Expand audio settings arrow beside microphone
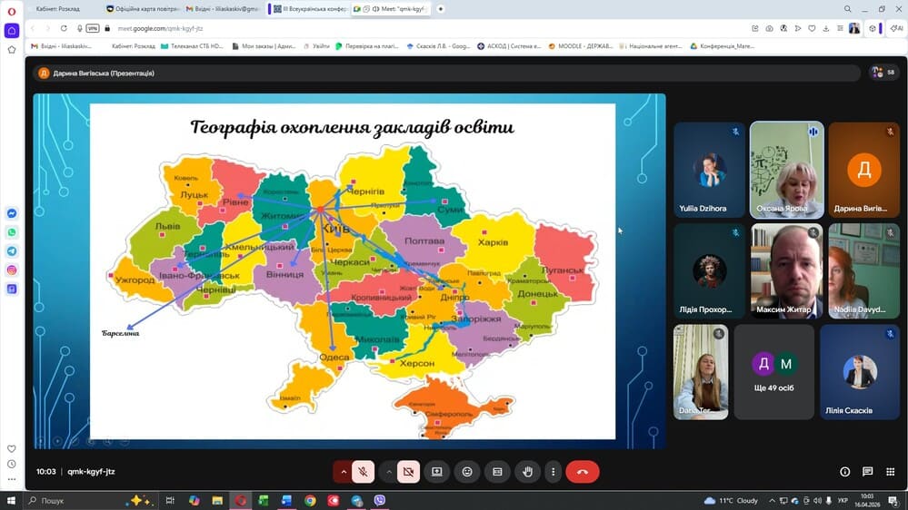Viewport: 908px width, 510px height. [x=344, y=472]
